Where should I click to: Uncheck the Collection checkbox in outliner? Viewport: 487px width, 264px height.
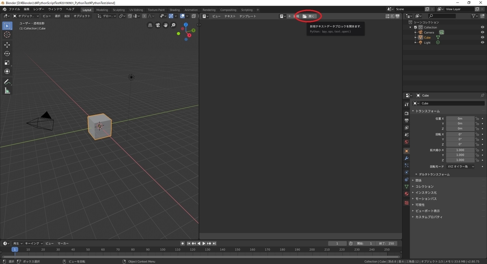(416, 27)
